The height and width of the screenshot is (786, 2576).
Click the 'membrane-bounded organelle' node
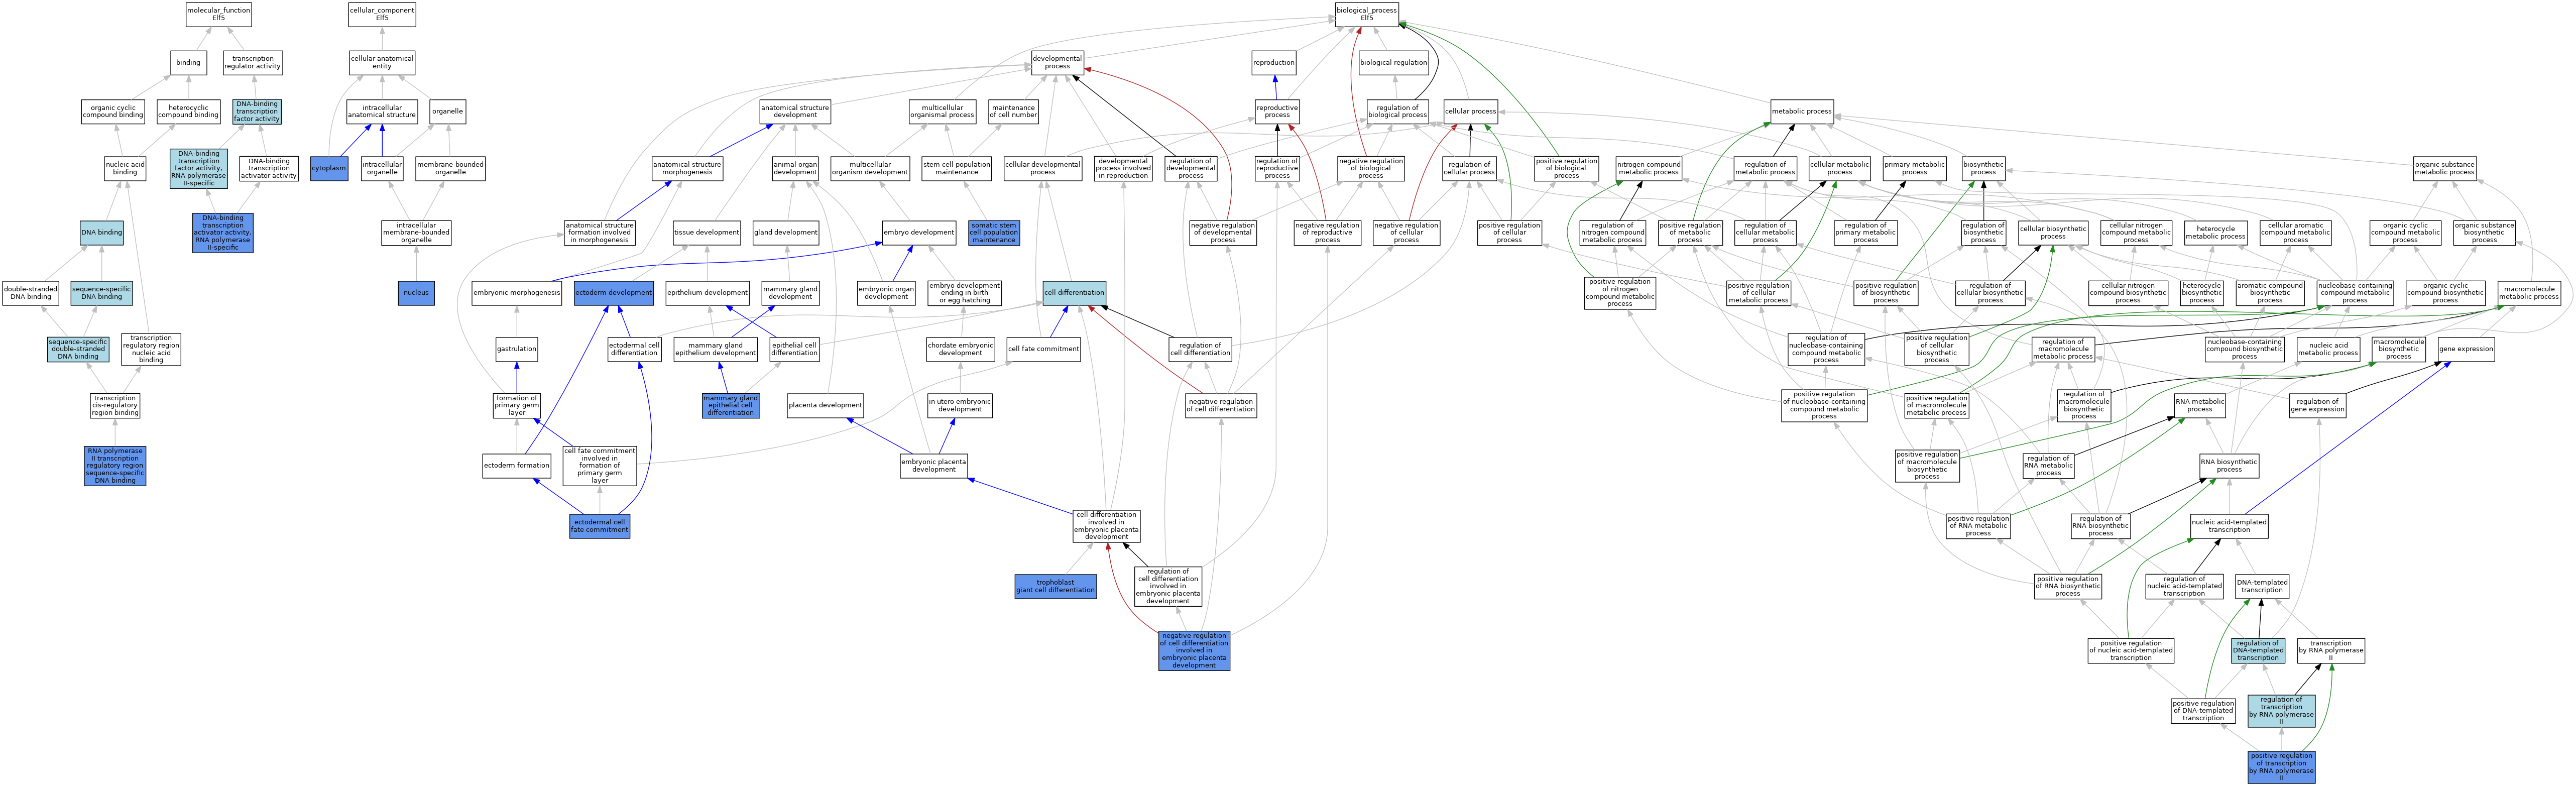pos(450,168)
